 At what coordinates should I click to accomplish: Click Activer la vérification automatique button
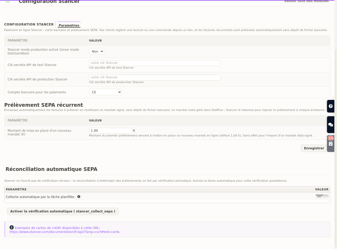coord(63,211)
